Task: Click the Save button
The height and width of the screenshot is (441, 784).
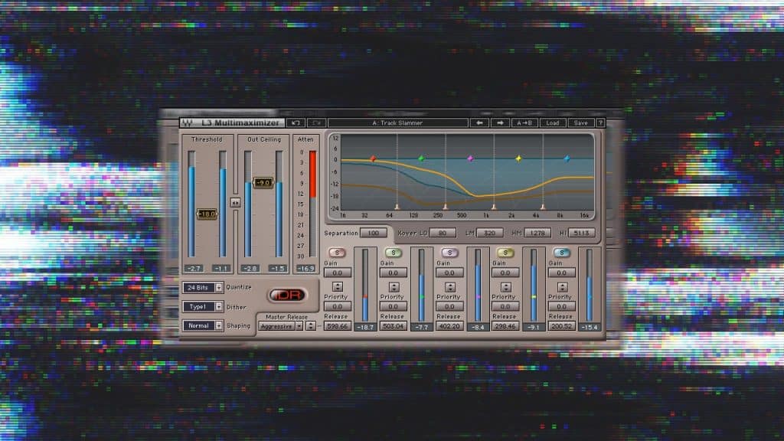Action: click(x=581, y=123)
